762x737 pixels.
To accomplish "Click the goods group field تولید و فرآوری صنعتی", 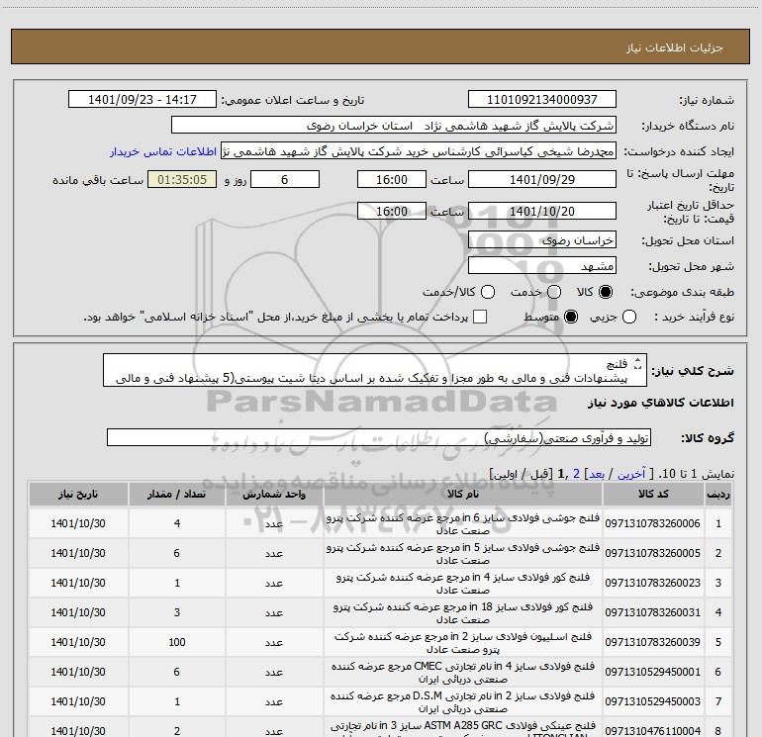I will coord(378,437).
